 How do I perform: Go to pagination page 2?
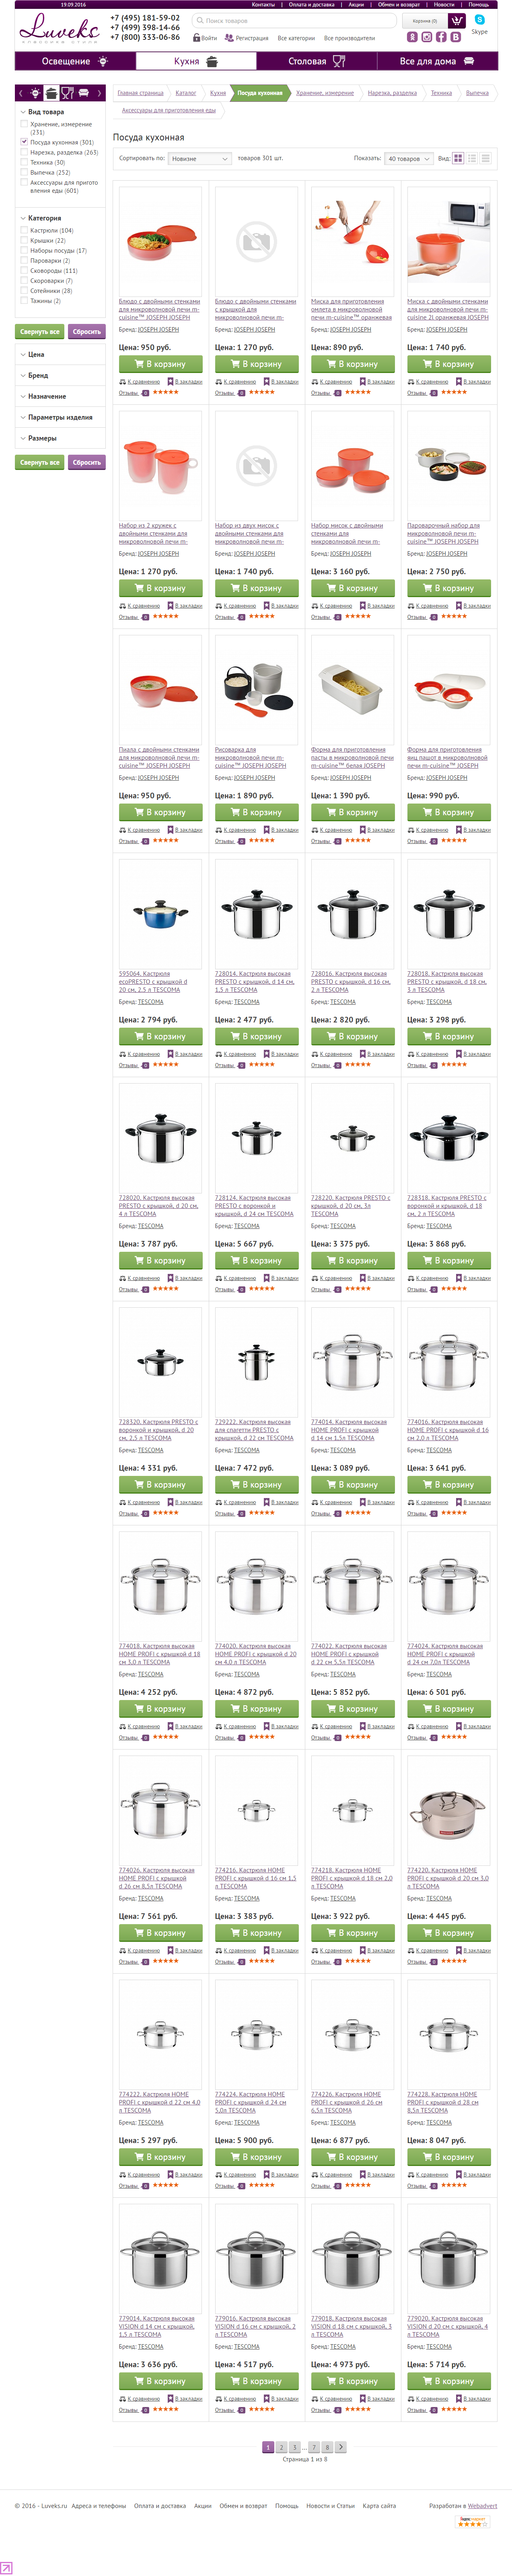(281, 2447)
